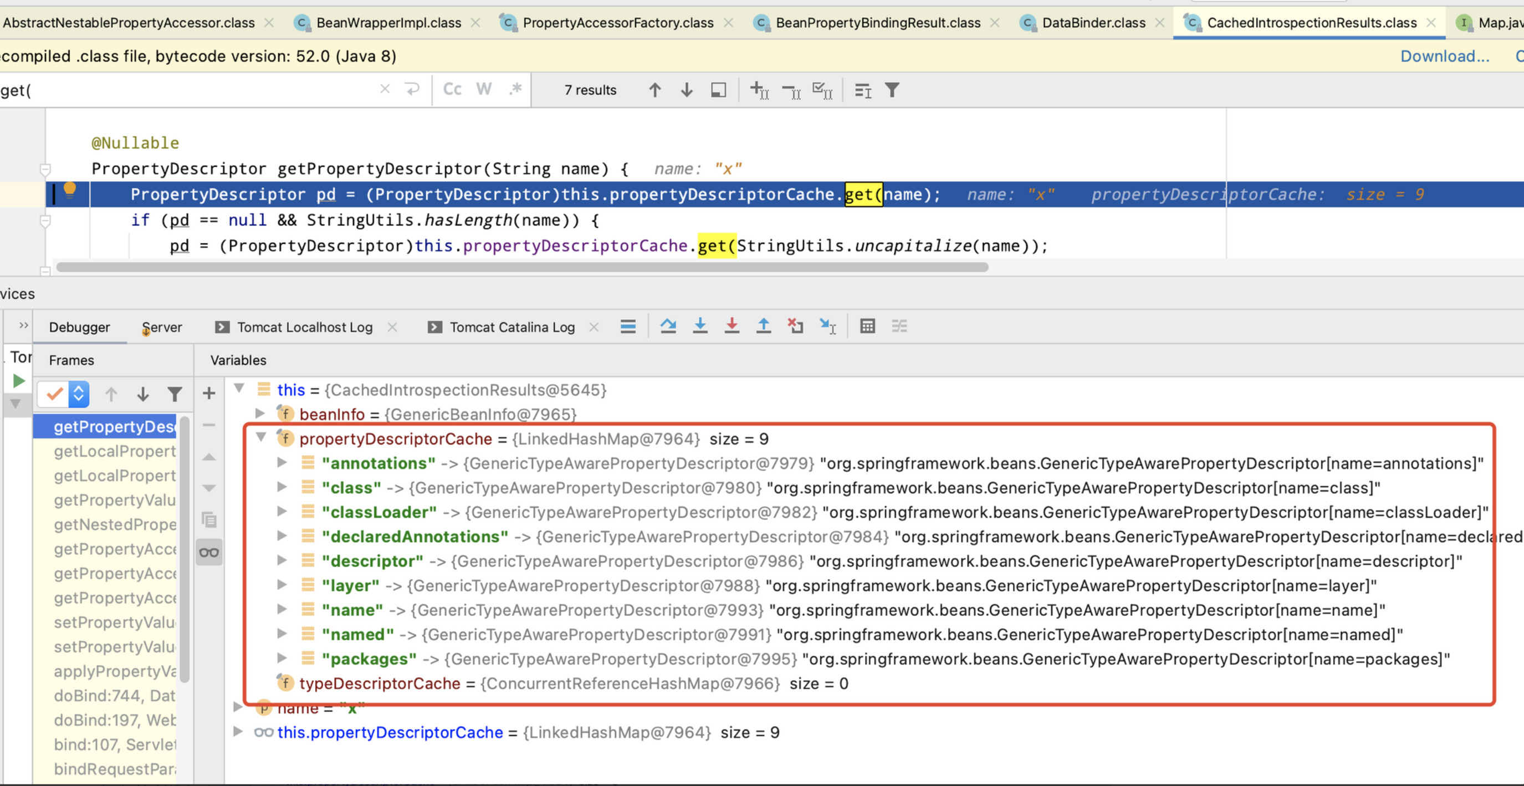Expand "descriptor" map entry
This screenshot has width=1524, height=786.
(283, 560)
